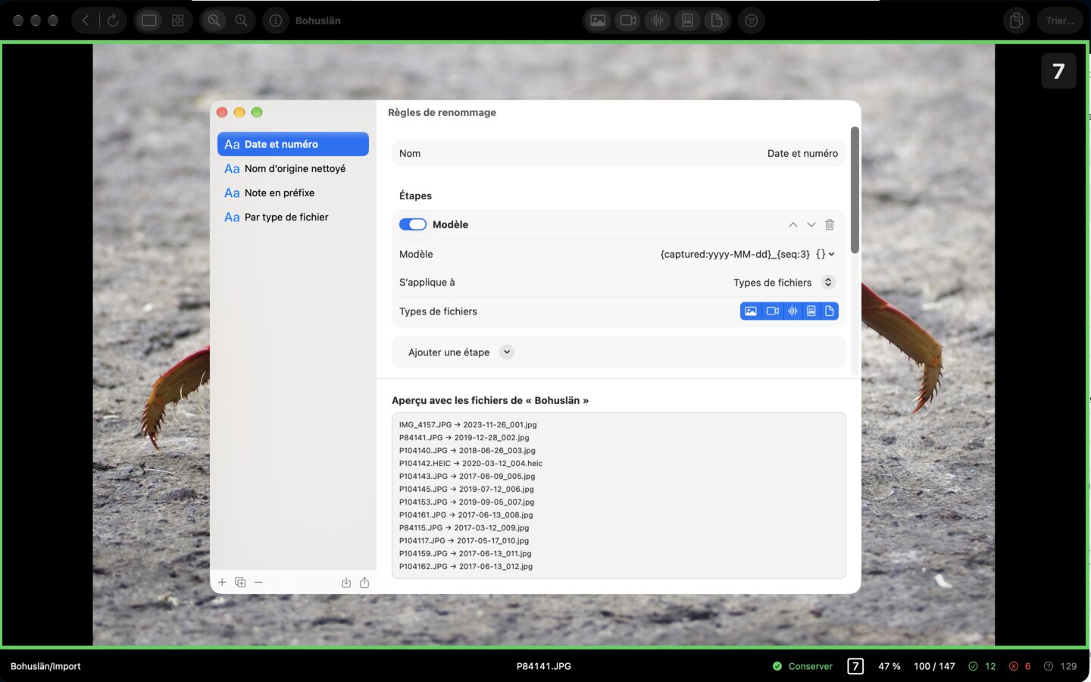The width and height of the screenshot is (1091, 682).
Task: Toggle image file type in step
Action: pyautogui.click(x=751, y=311)
